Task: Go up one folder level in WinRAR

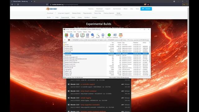Action: (x=65, y=40)
